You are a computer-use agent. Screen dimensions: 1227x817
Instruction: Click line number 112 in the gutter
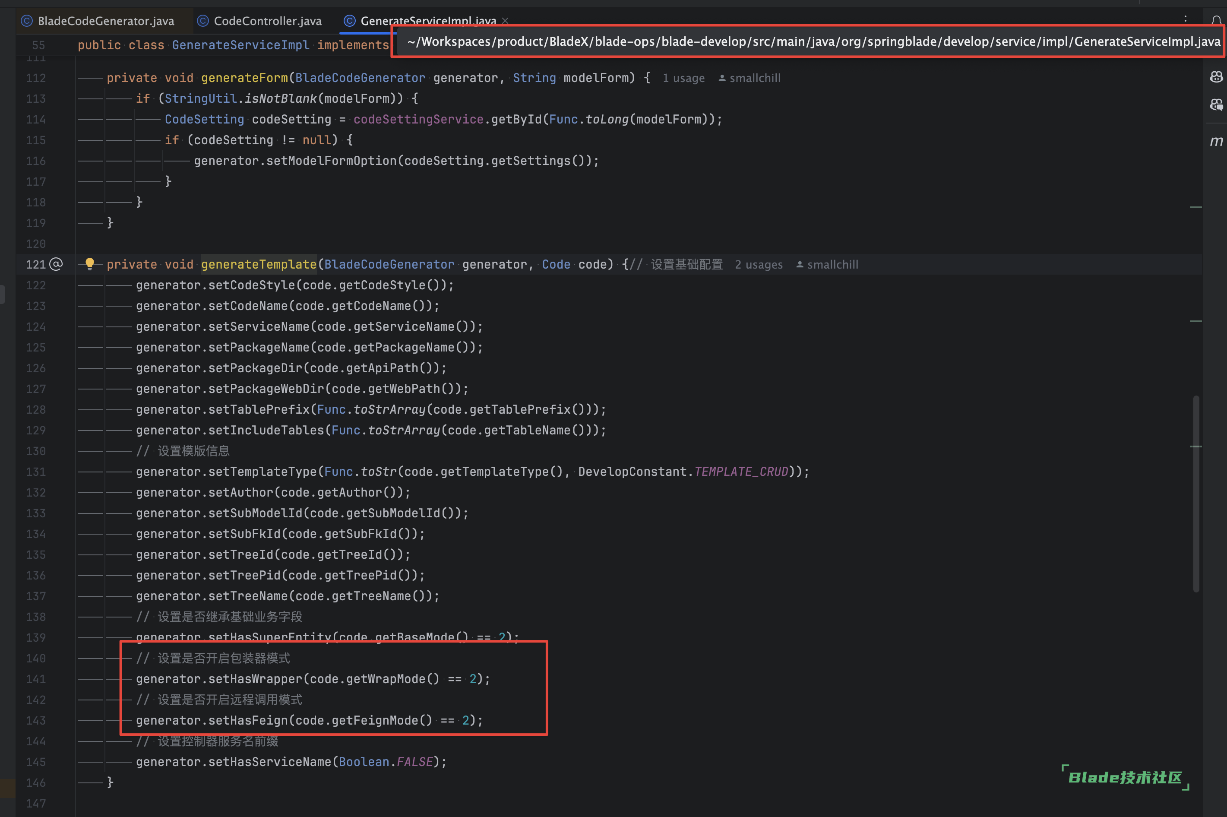[36, 78]
